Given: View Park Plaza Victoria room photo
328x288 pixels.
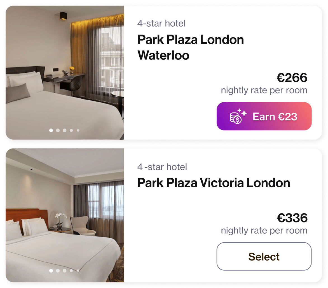Looking at the screenshot, I should pyautogui.click(x=65, y=215).
